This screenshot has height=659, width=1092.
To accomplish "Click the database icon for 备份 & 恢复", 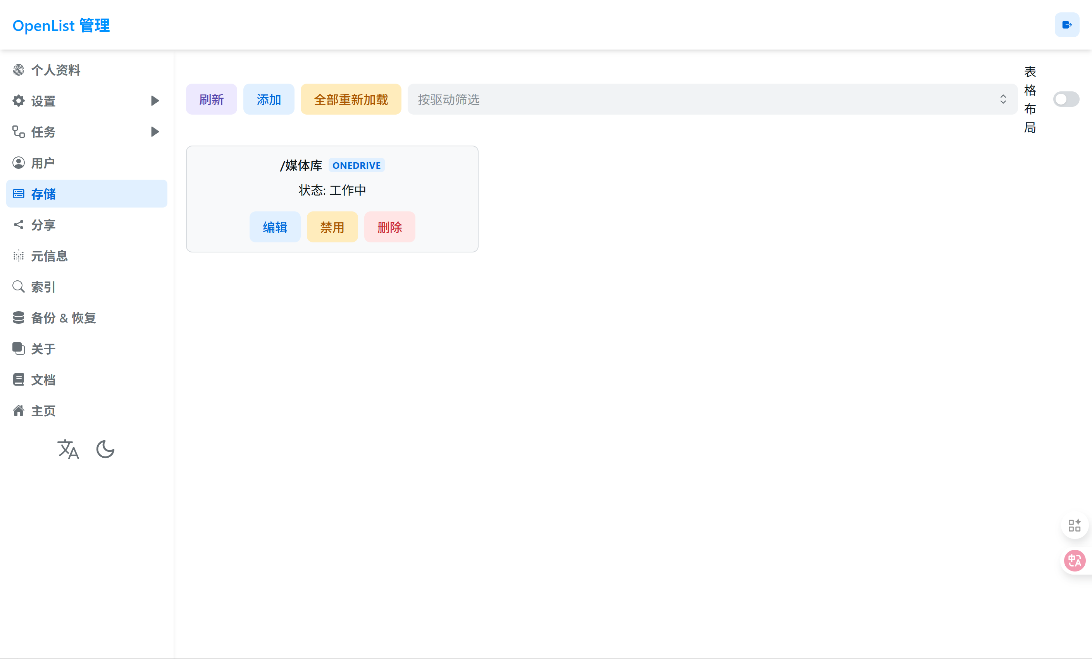I will (x=18, y=317).
